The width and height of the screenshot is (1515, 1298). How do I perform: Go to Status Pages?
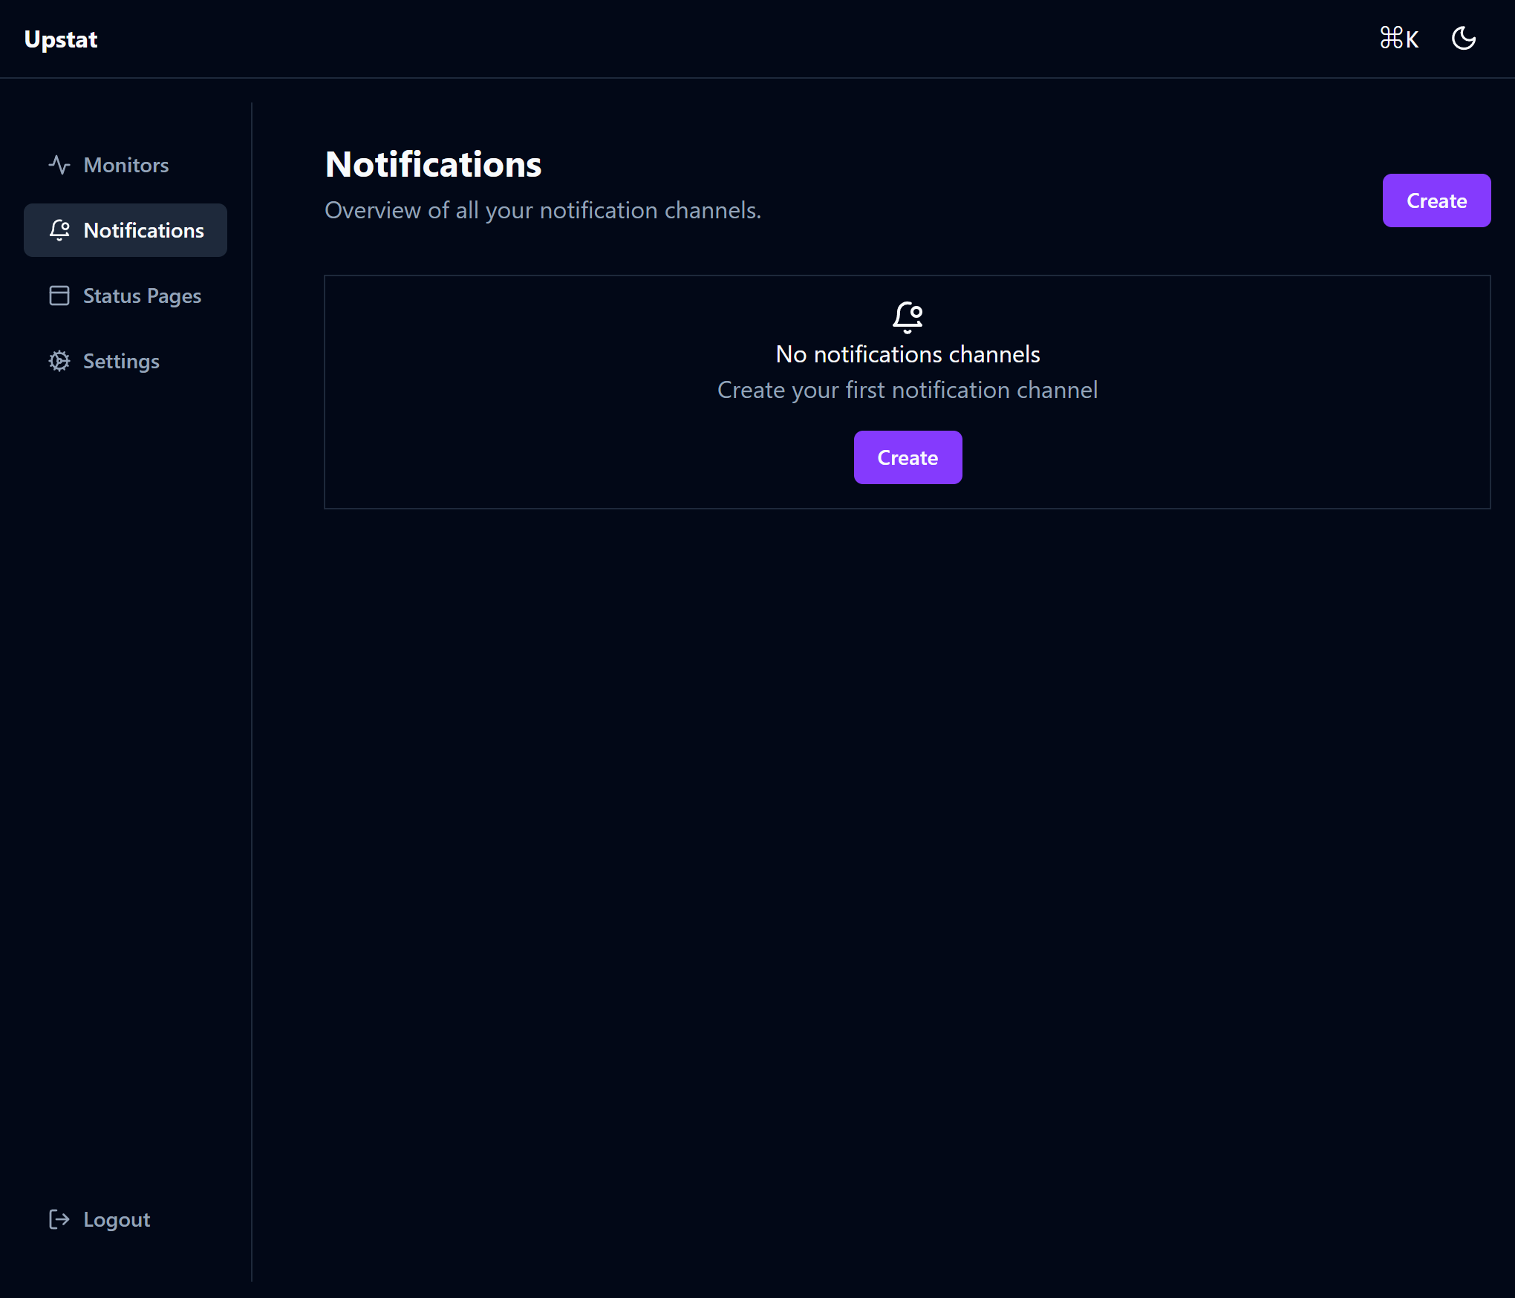click(142, 296)
